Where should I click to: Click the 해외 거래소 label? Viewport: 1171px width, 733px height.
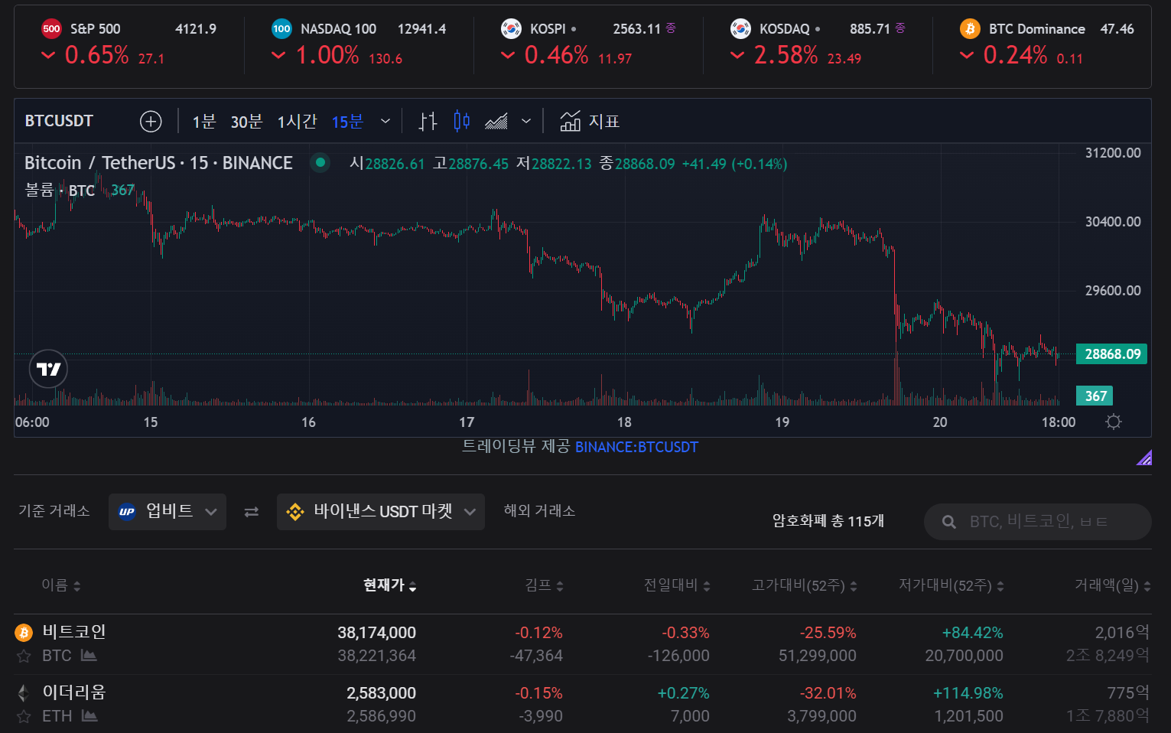[540, 511]
